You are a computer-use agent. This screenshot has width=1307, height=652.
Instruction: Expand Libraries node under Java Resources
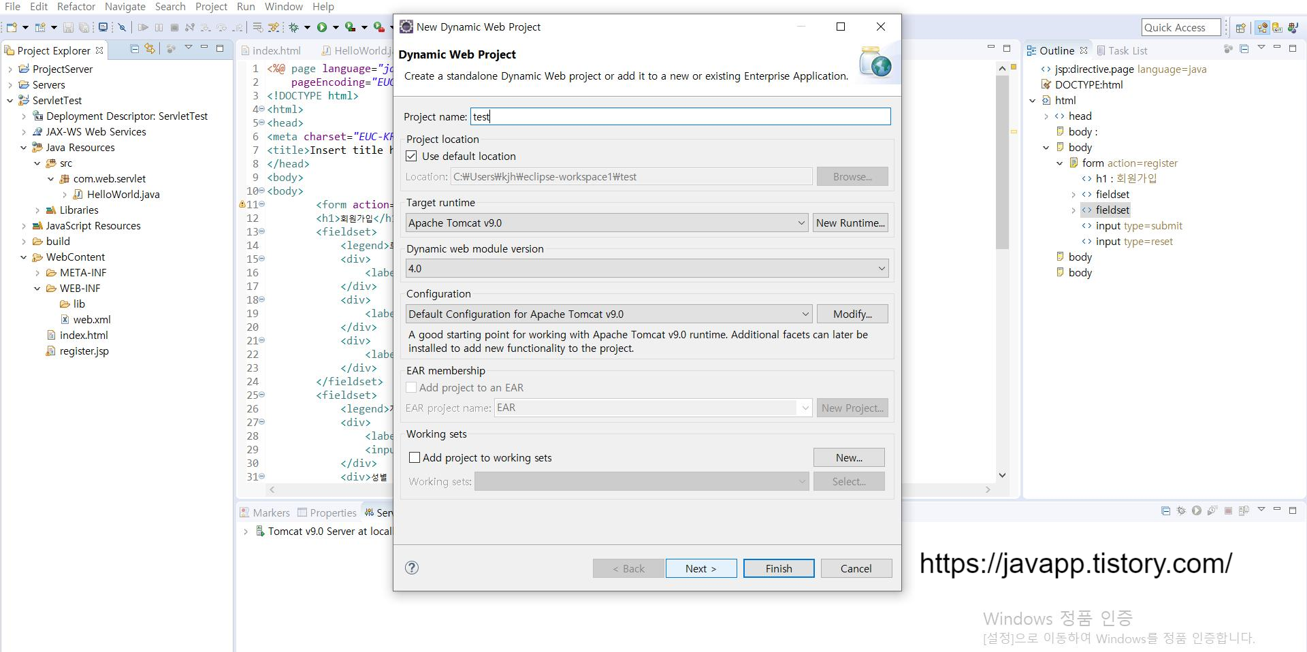(37, 210)
